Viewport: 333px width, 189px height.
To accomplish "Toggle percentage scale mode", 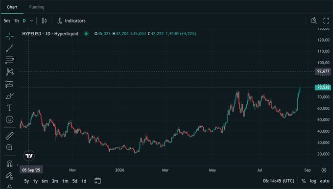I will pos(304,181).
